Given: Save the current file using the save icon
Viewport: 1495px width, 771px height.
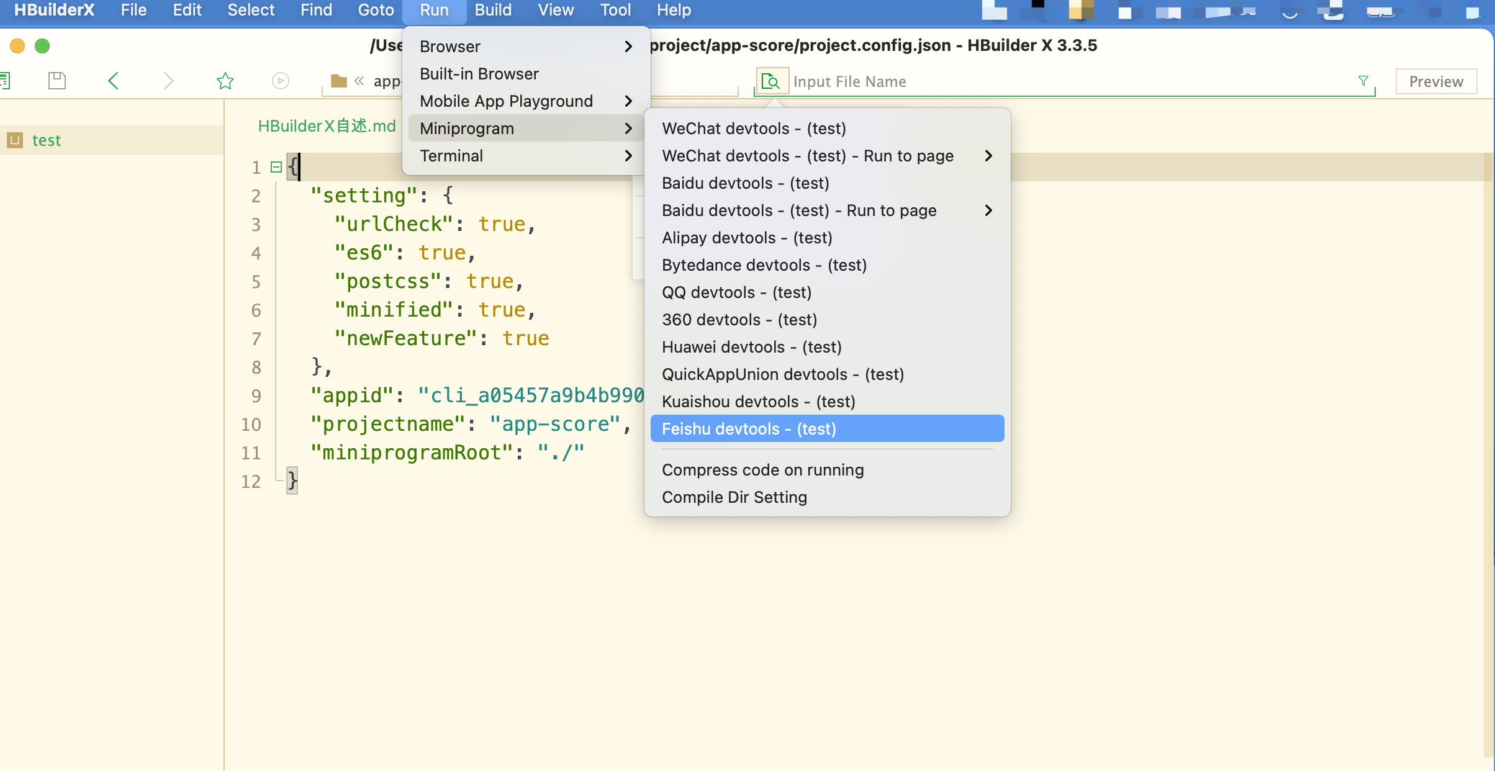Looking at the screenshot, I should tap(56, 80).
